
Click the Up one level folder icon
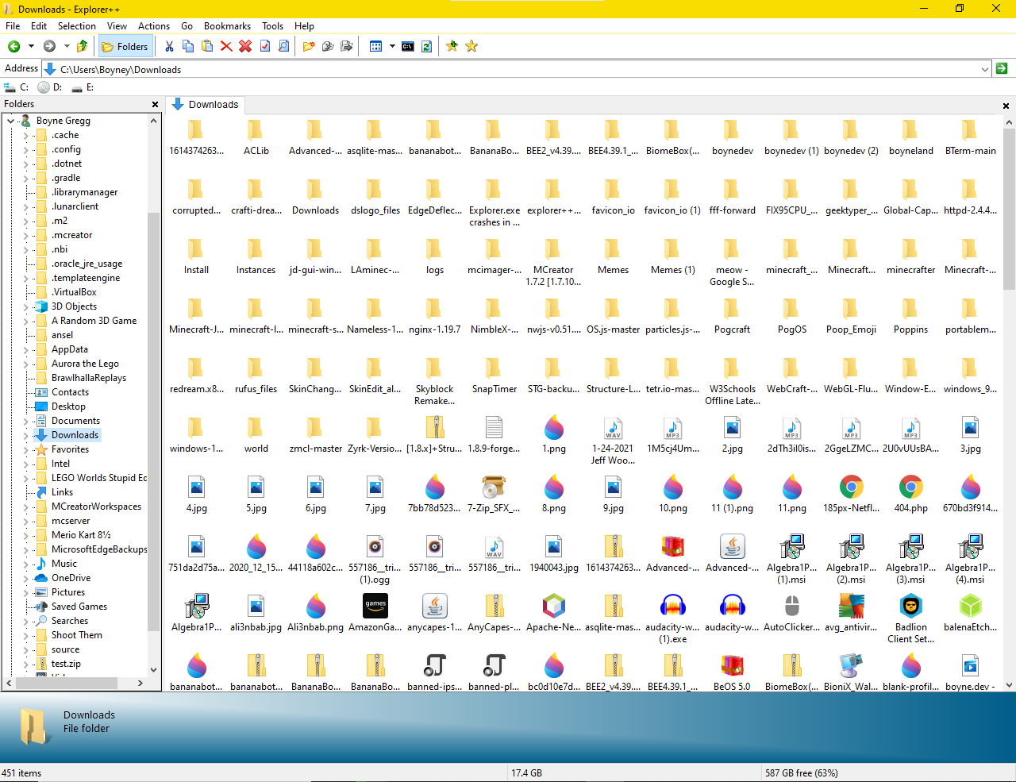pyautogui.click(x=81, y=46)
